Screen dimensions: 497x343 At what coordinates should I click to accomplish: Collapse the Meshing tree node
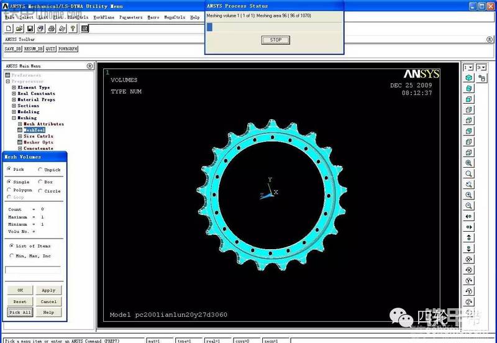coord(14,118)
